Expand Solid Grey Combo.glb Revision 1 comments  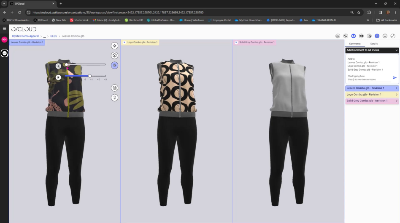point(372,101)
